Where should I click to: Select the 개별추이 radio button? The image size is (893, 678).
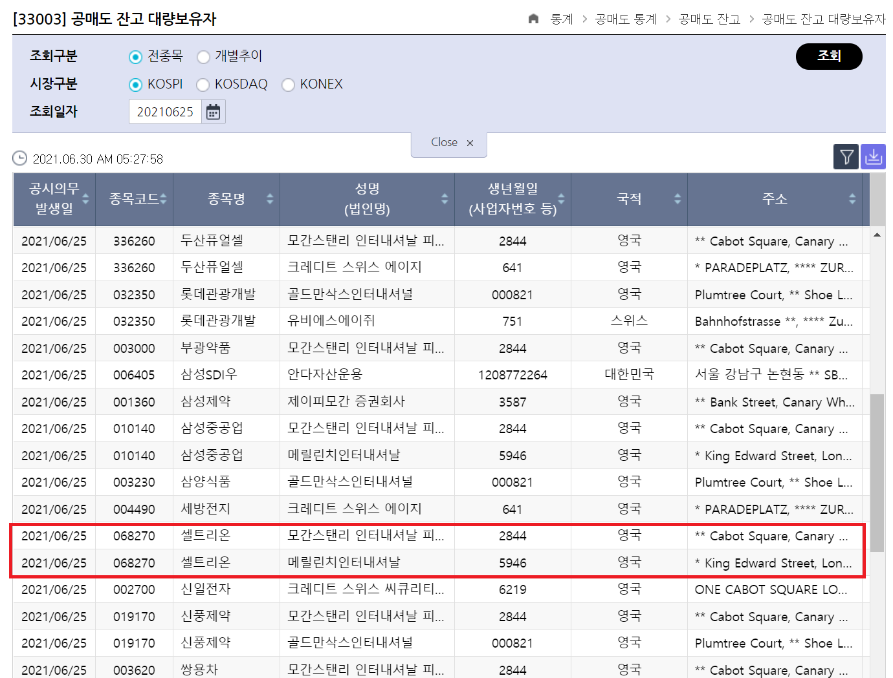click(x=204, y=57)
